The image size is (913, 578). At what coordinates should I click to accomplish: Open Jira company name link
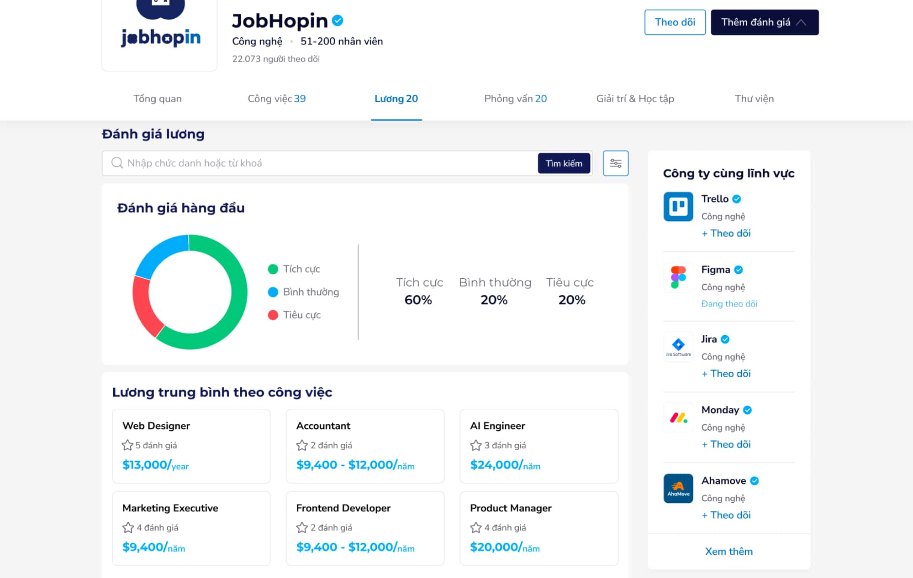click(x=709, y=339)
